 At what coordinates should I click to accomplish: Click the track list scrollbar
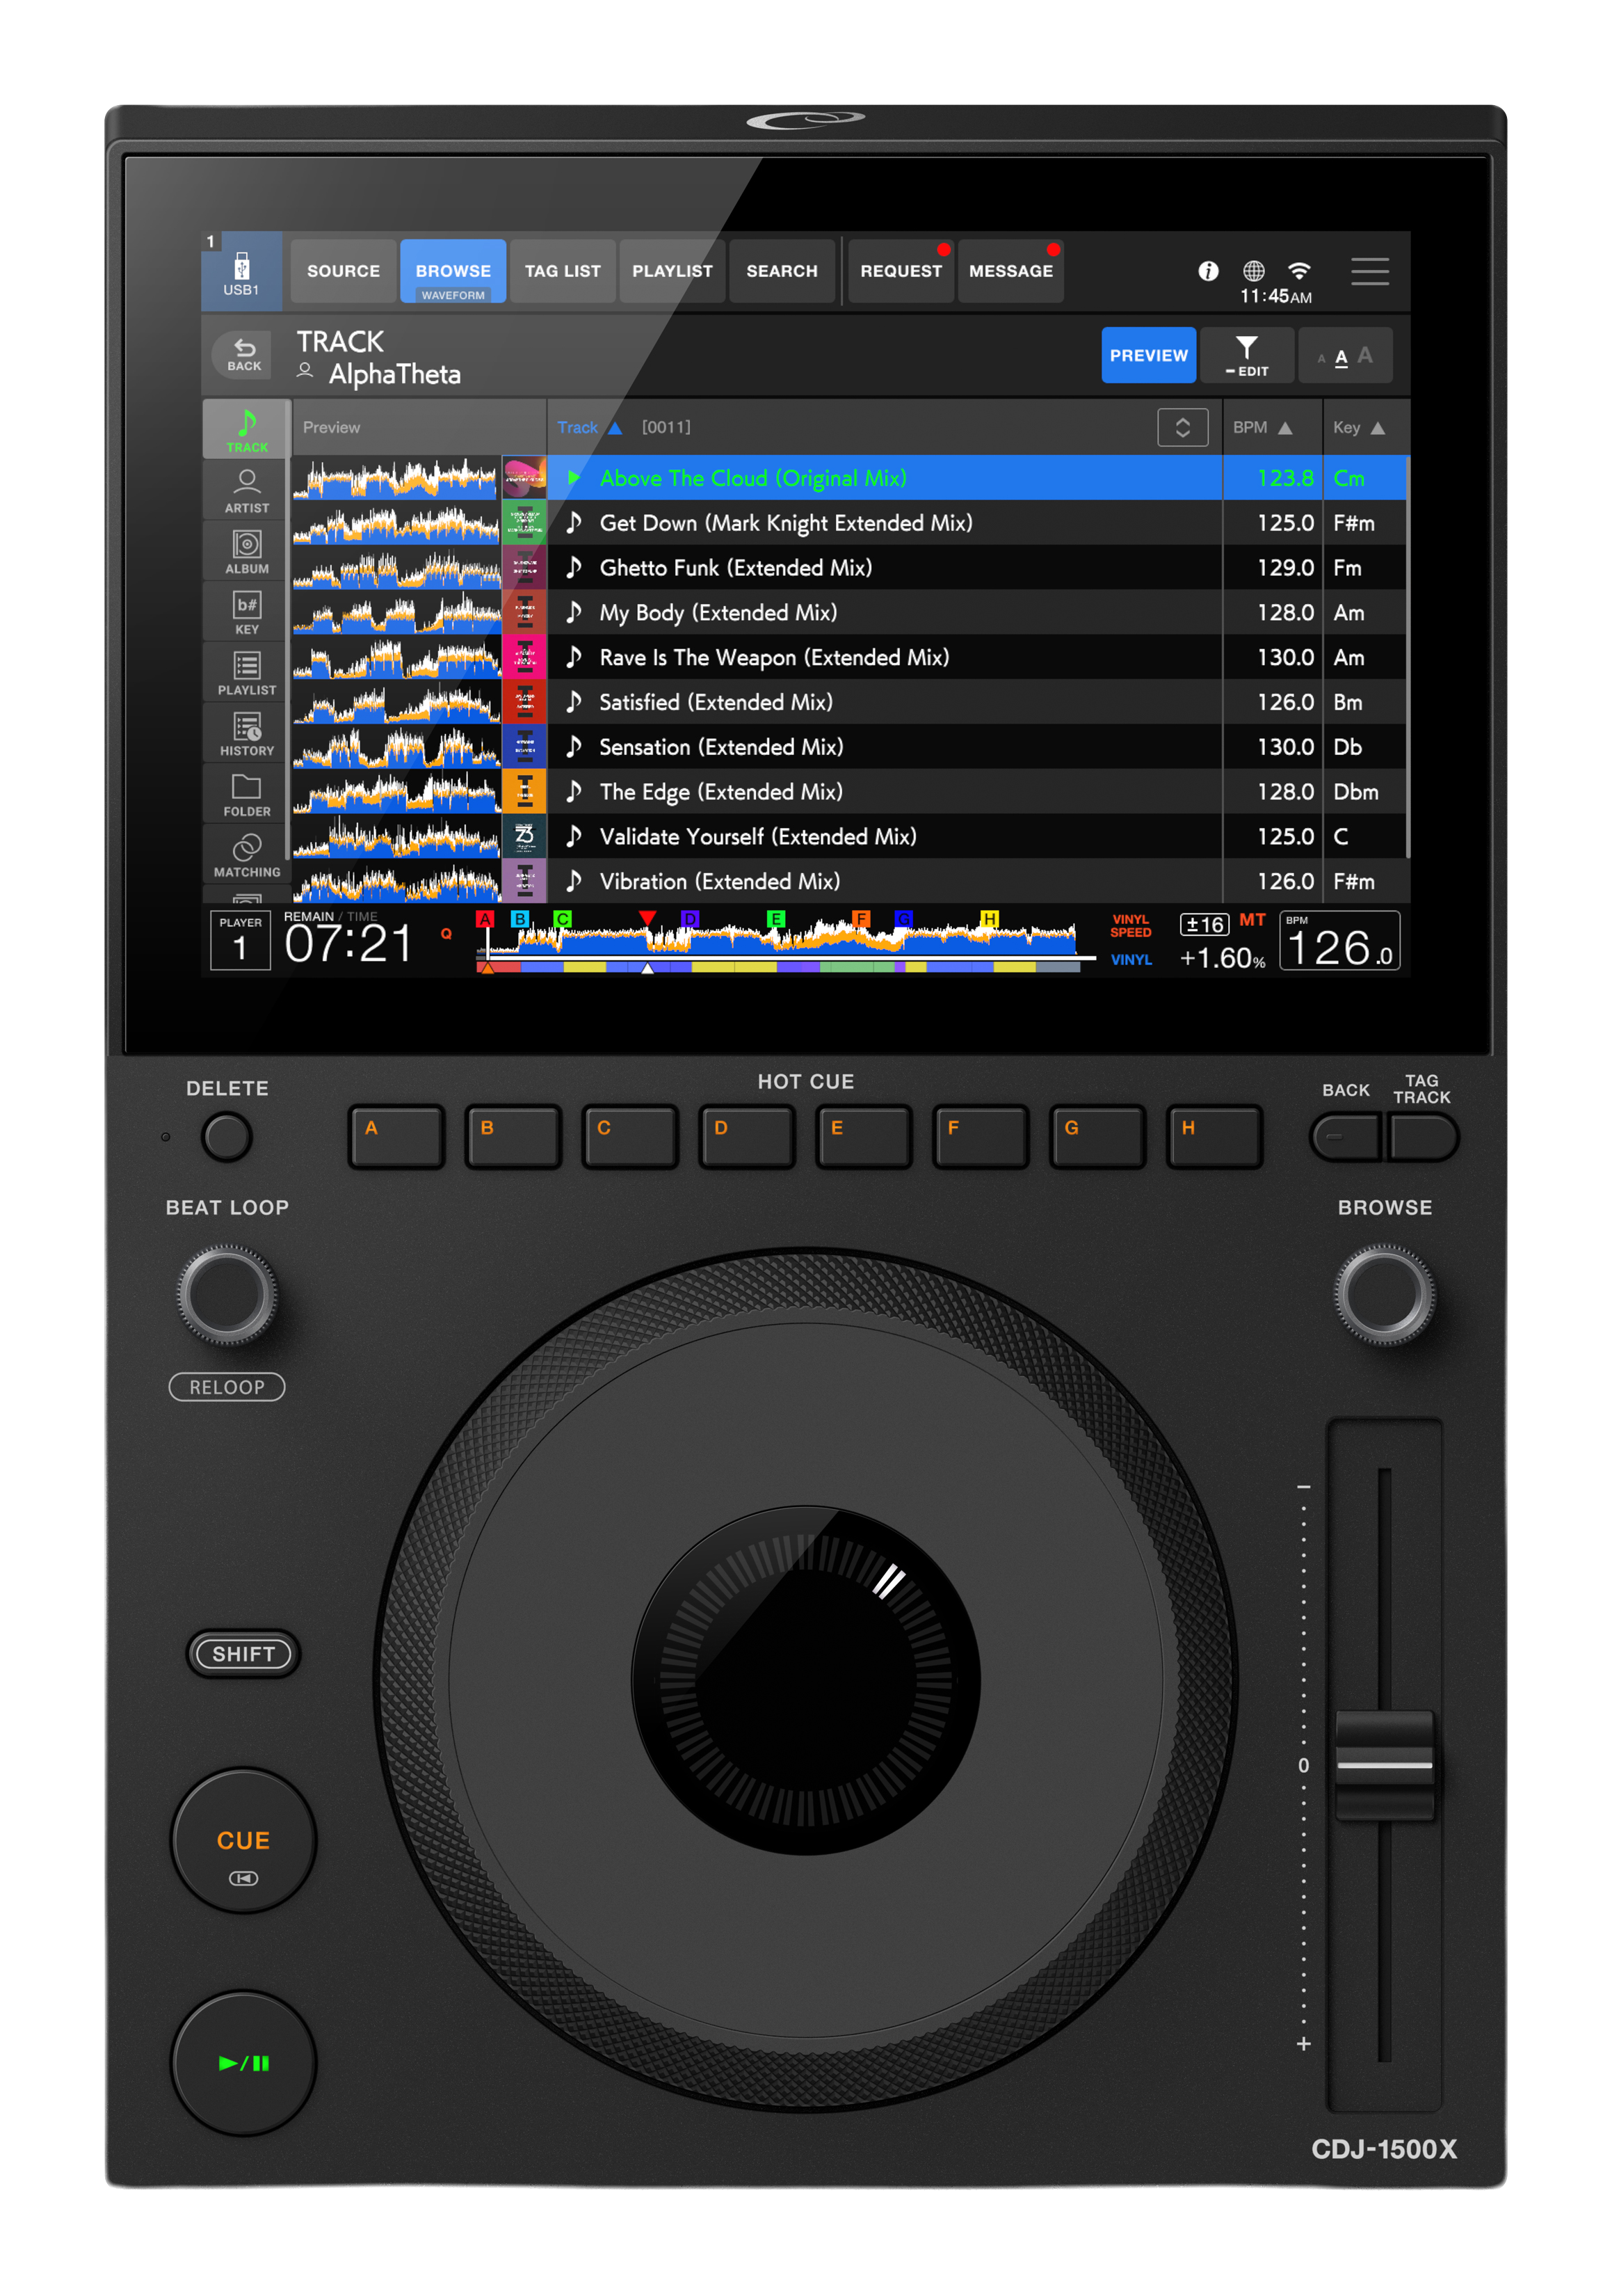coord(1407,657)
